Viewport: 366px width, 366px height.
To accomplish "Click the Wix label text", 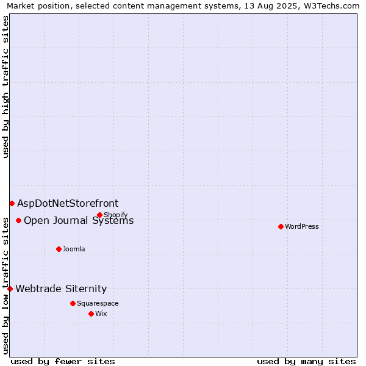I will (x=101, y=314).
